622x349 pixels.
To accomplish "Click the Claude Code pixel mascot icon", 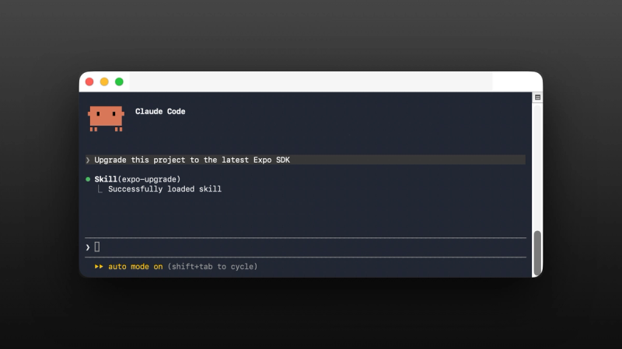I will point(106,119).
